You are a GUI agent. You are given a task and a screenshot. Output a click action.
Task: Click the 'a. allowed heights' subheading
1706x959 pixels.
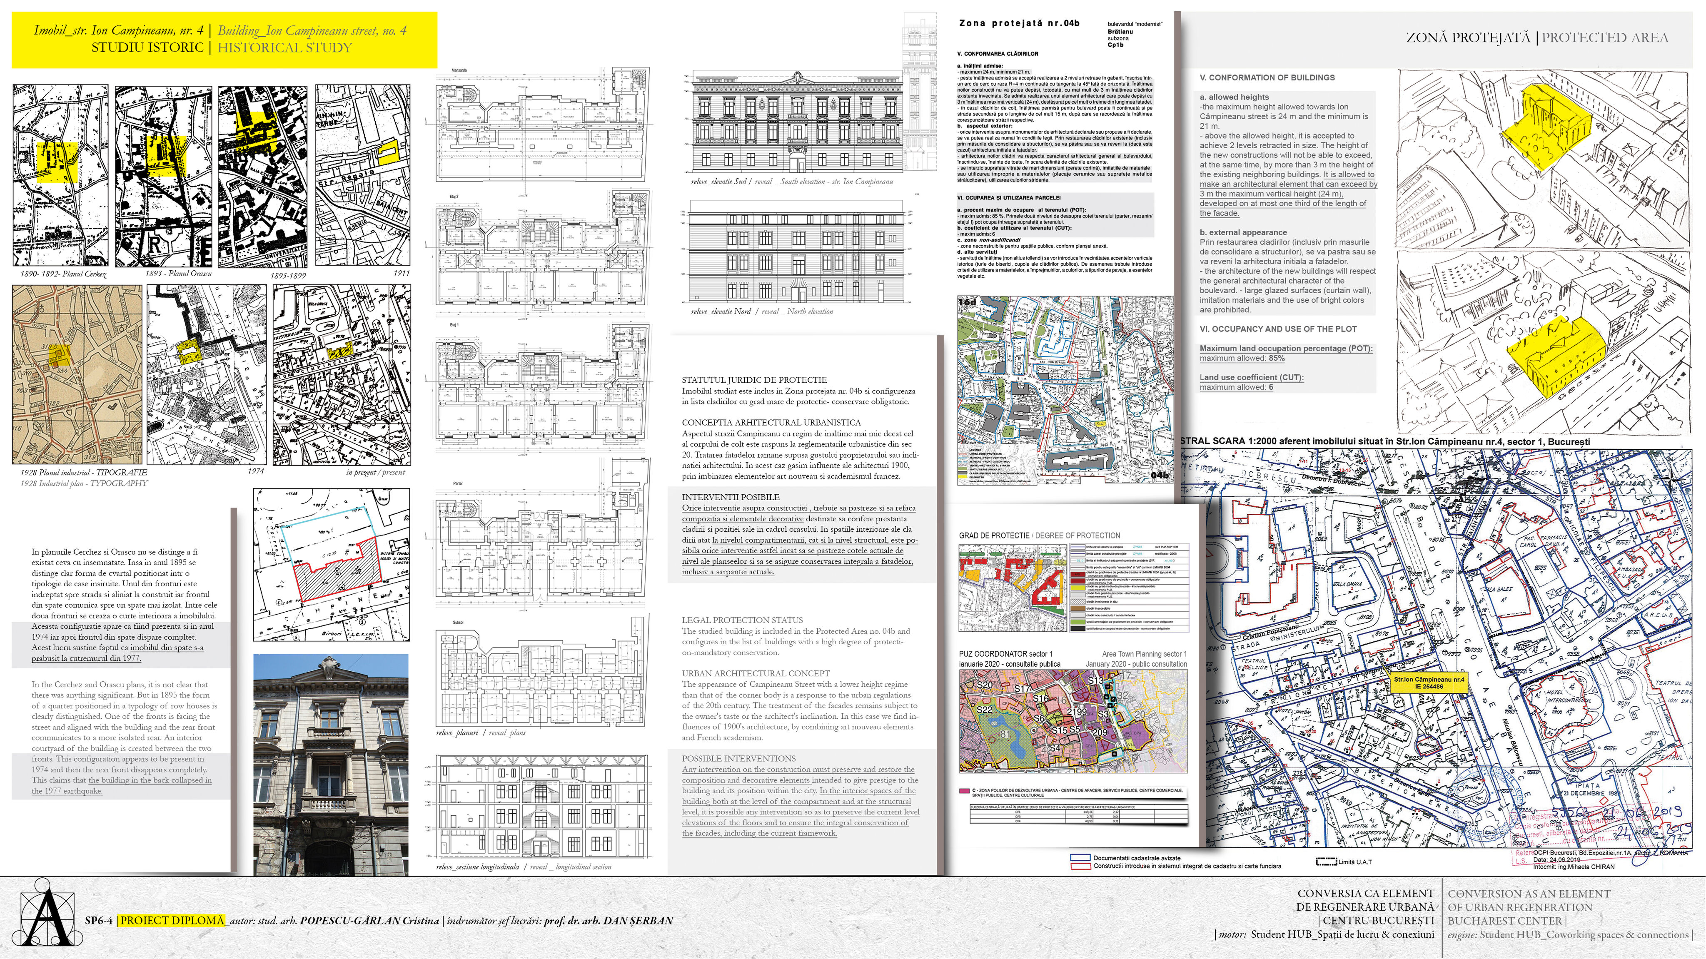tap(1234, 97)
